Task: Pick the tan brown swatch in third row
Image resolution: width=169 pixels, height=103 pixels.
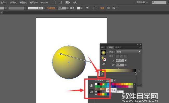Action: click(x=101, y=89)
